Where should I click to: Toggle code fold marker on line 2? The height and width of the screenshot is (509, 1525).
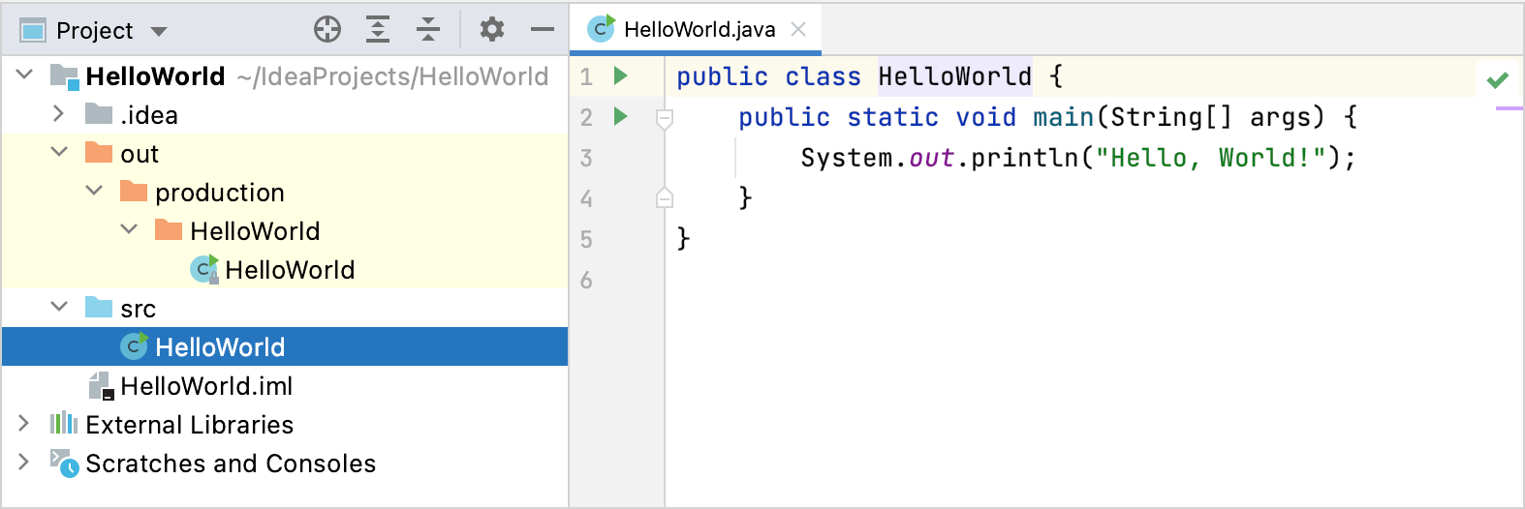click(x=665, y=118)
